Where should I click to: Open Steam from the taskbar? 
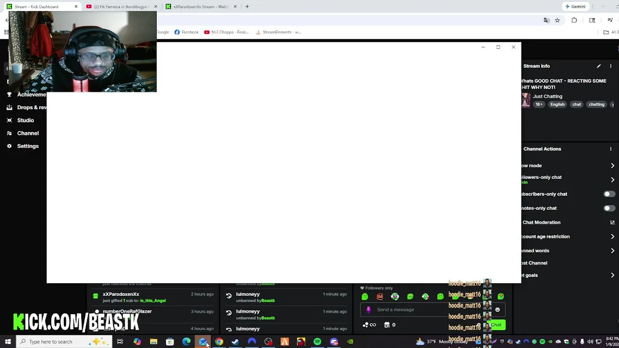(x=235, y=342)
